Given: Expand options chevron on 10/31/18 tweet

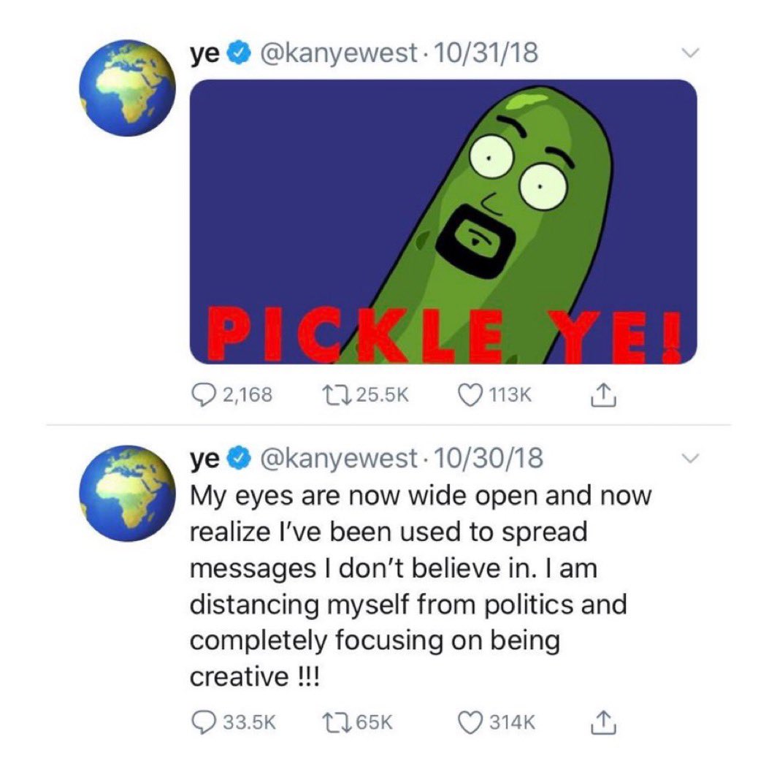Looking at the screenshot, I should pyautogui.click(x=689, y=53).
